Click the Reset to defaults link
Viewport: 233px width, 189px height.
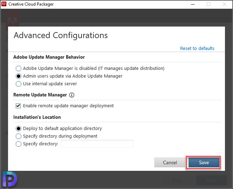point(197,48)
